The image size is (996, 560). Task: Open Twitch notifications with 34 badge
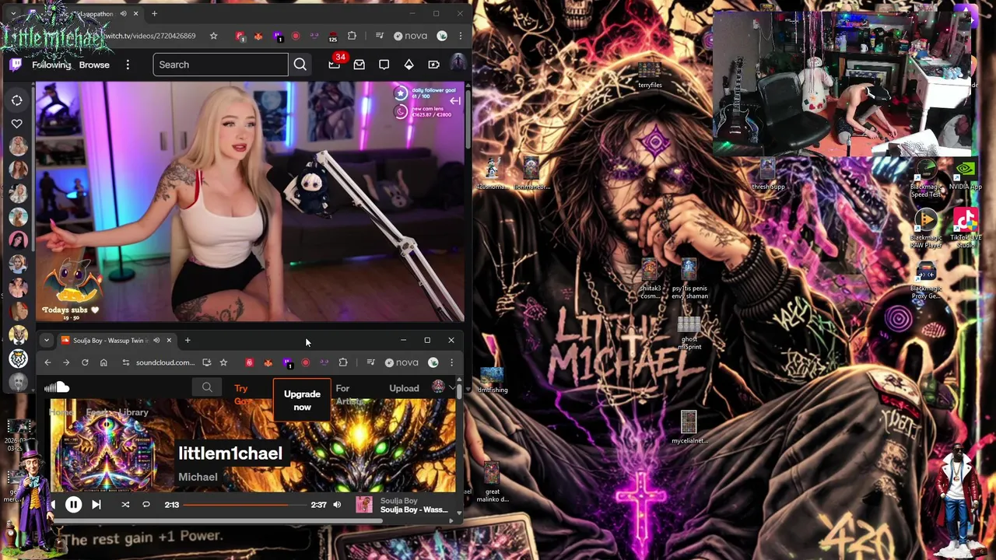[x=335, y=65]
